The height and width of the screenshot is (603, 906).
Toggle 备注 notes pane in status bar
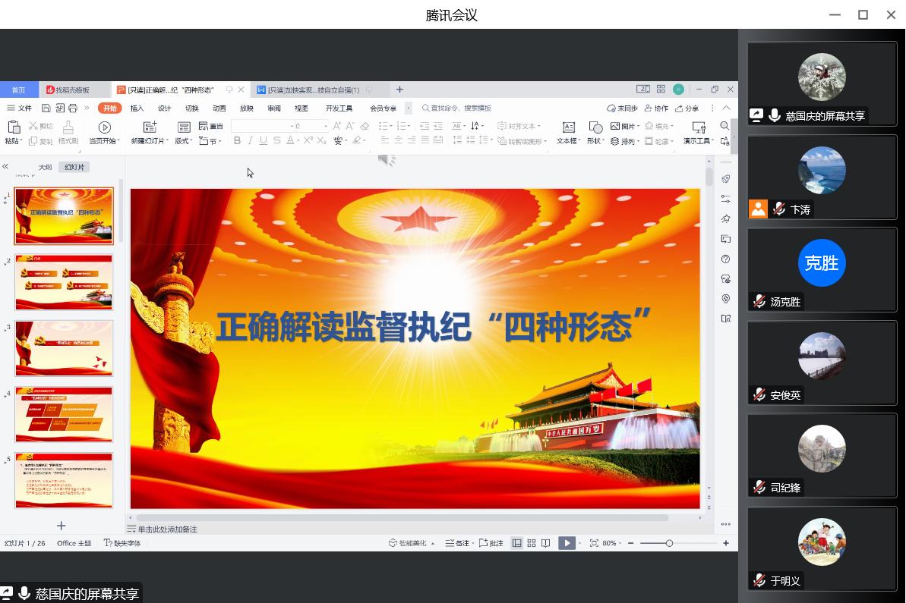[x=457, y=543]
